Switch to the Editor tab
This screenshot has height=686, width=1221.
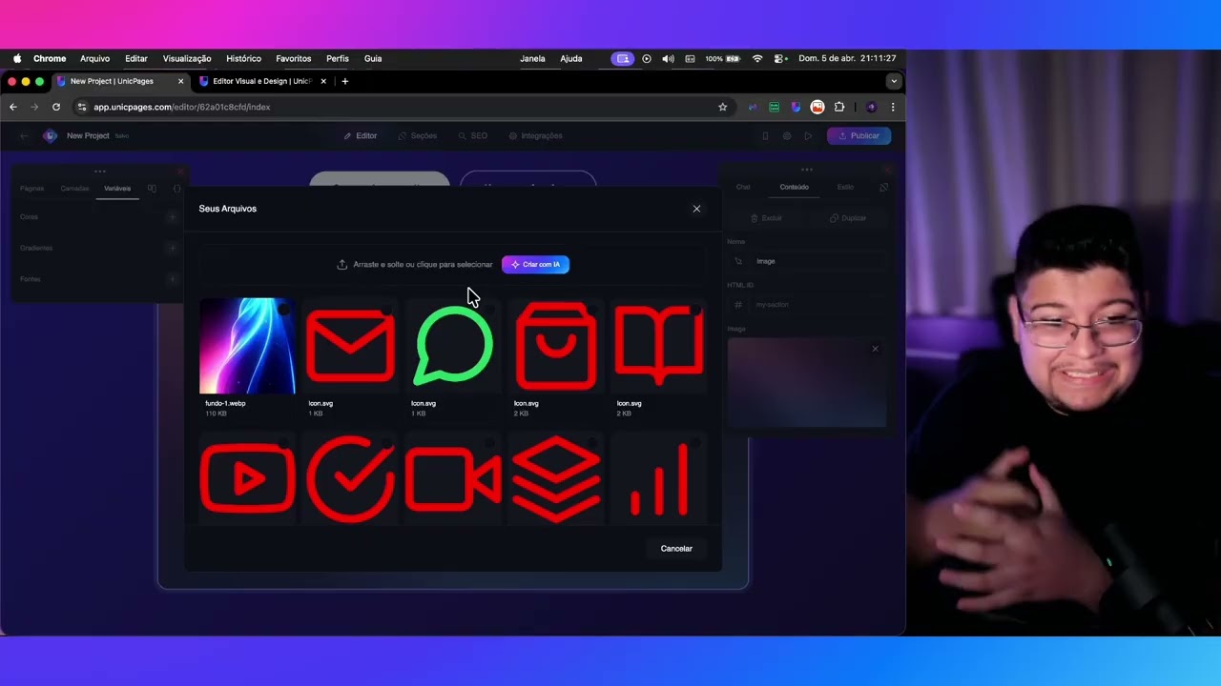pyautogui.click(x=361, y=136)
